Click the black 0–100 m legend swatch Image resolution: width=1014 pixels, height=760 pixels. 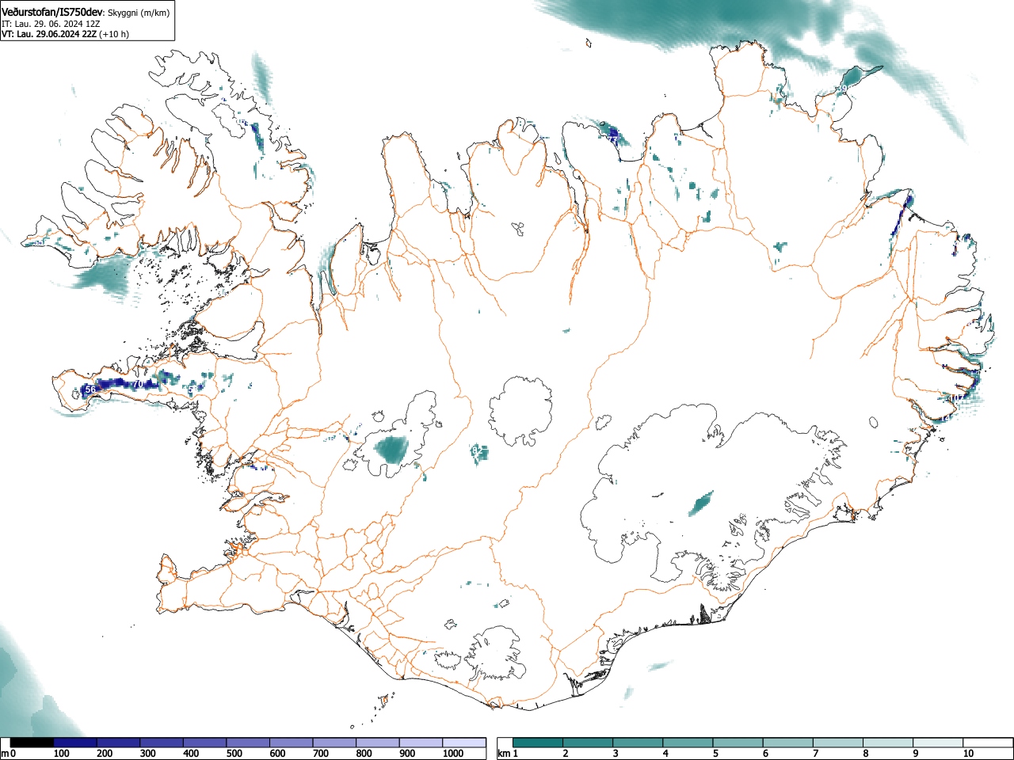[32, 743]
